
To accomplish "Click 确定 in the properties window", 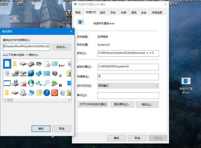I will click(x=117, y=138).
